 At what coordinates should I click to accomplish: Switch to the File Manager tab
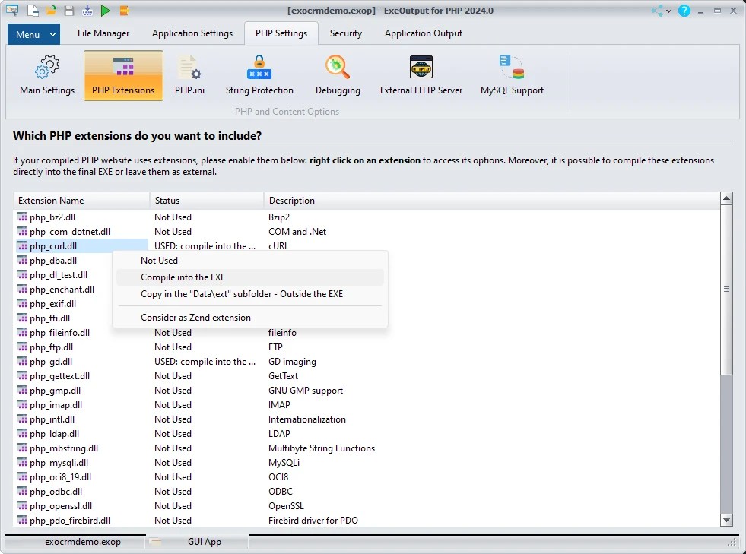(103, 33)
